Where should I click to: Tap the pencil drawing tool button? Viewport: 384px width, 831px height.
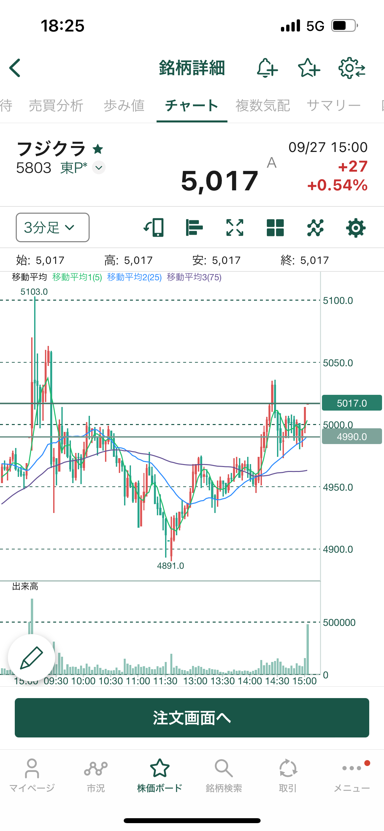click(32, 658)
